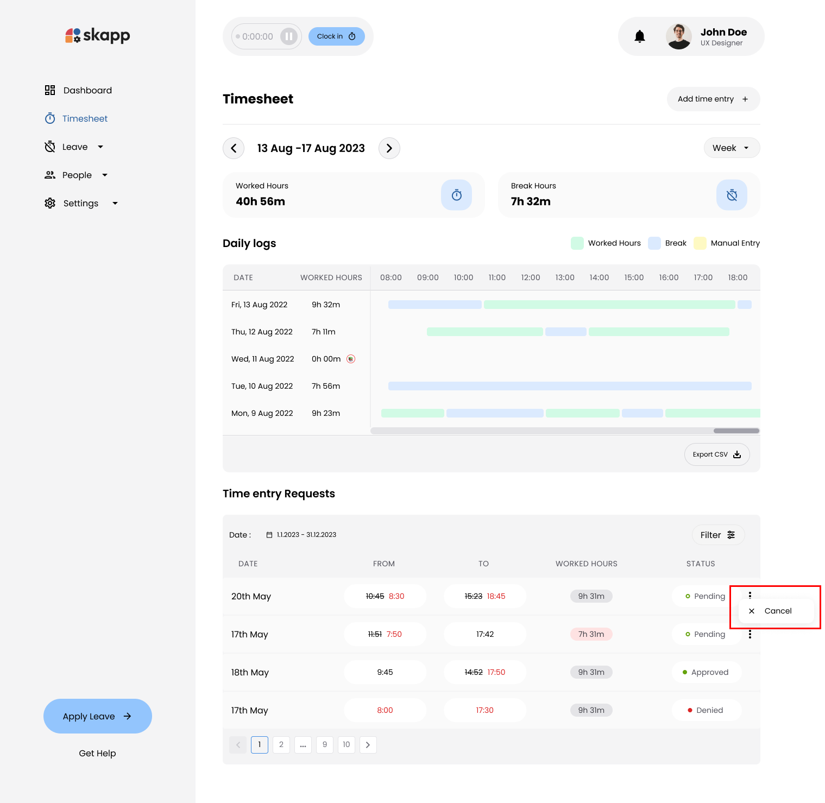
Task: Click the Break Hours timer-off icon
Action: point(732,195)
